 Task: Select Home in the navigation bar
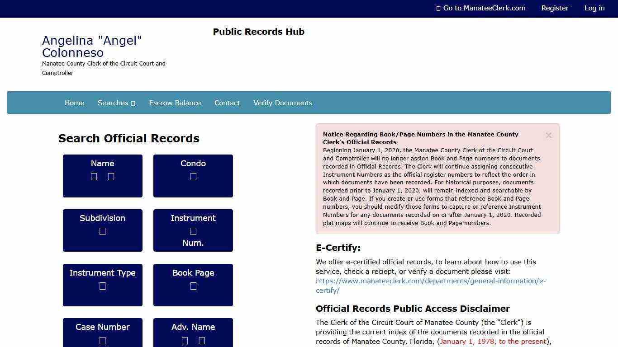[74, 103]
